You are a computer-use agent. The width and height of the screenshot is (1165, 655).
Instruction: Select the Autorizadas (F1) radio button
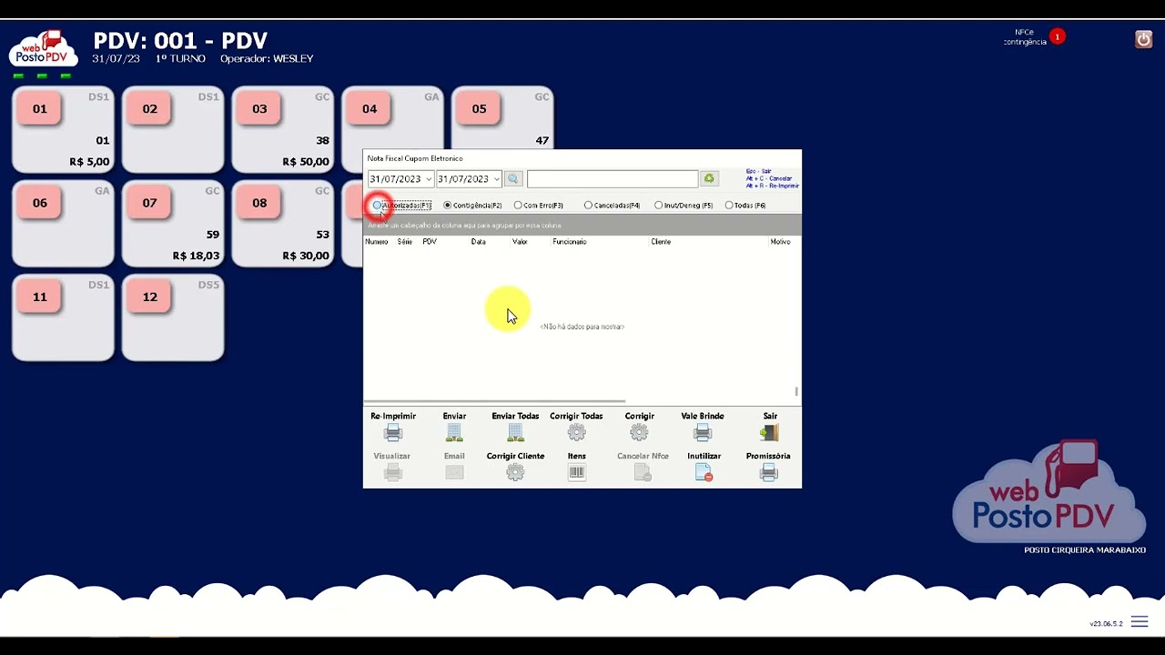(x=377, y=206)
